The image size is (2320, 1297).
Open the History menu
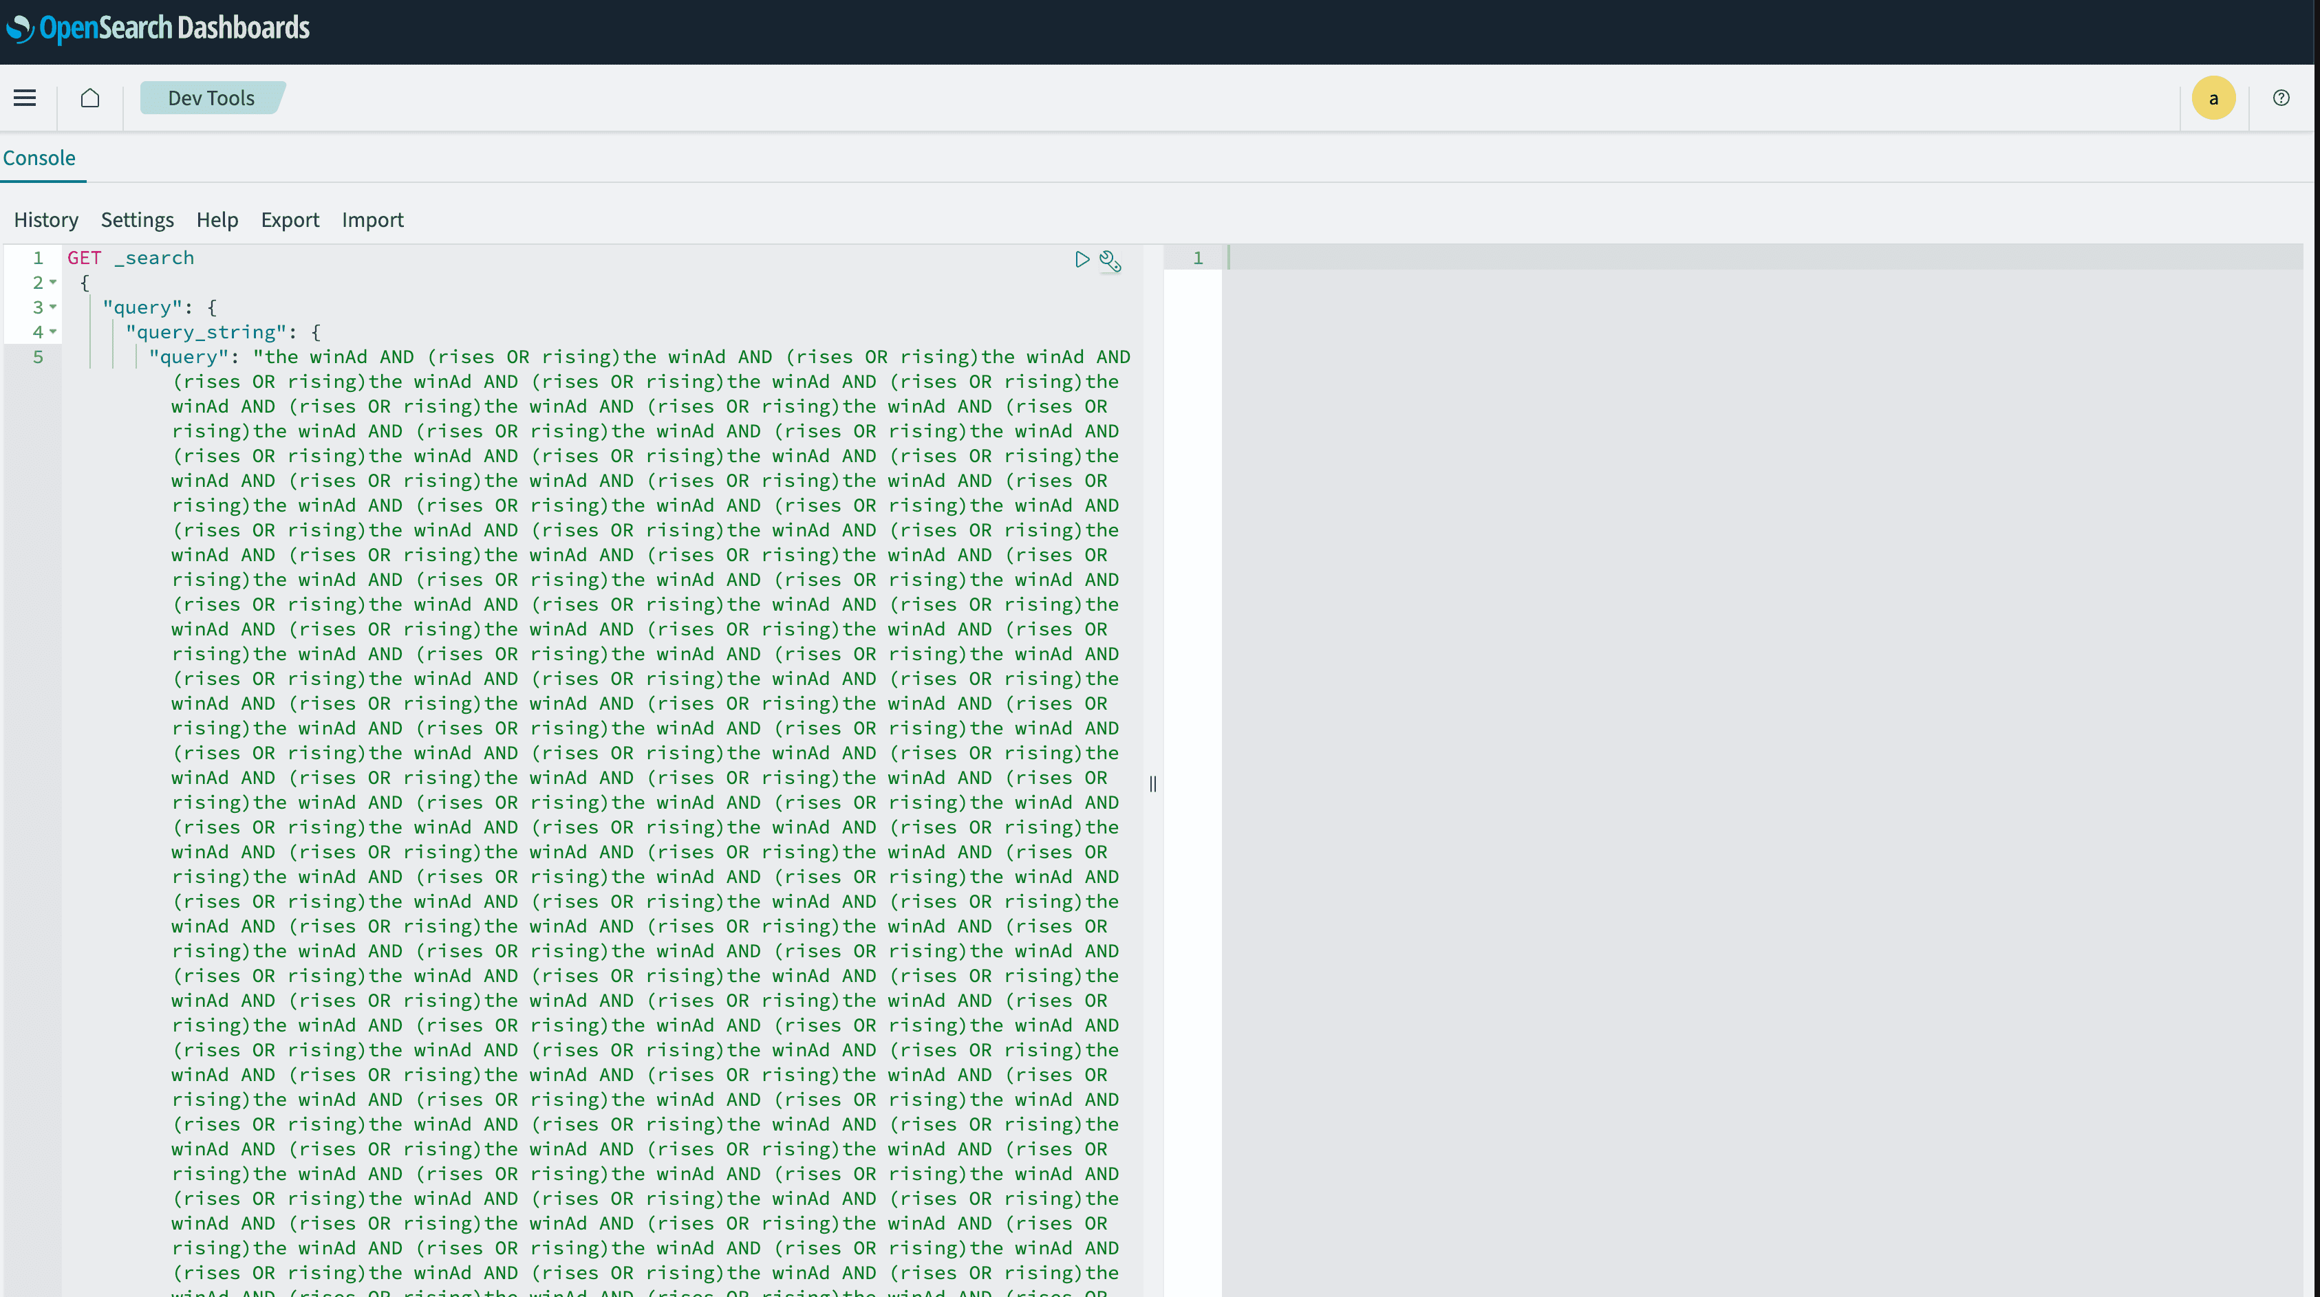[46, 219]
